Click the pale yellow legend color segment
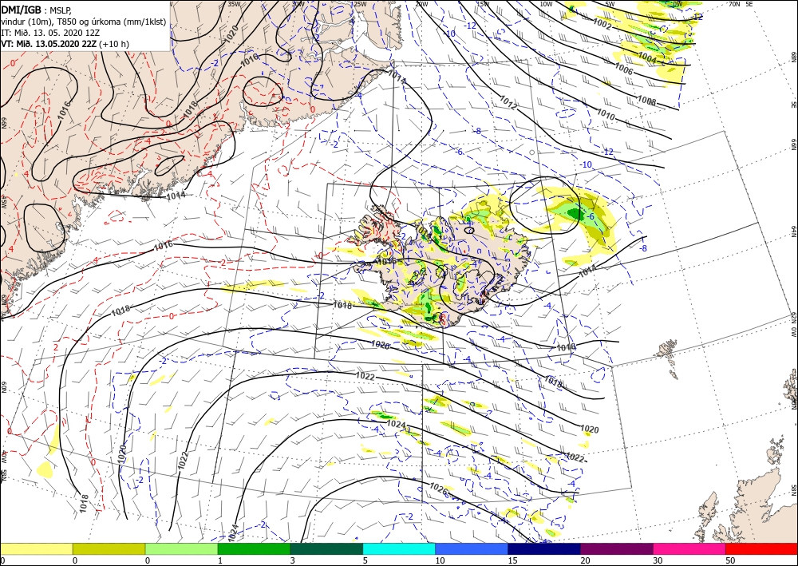 (36, 548)
